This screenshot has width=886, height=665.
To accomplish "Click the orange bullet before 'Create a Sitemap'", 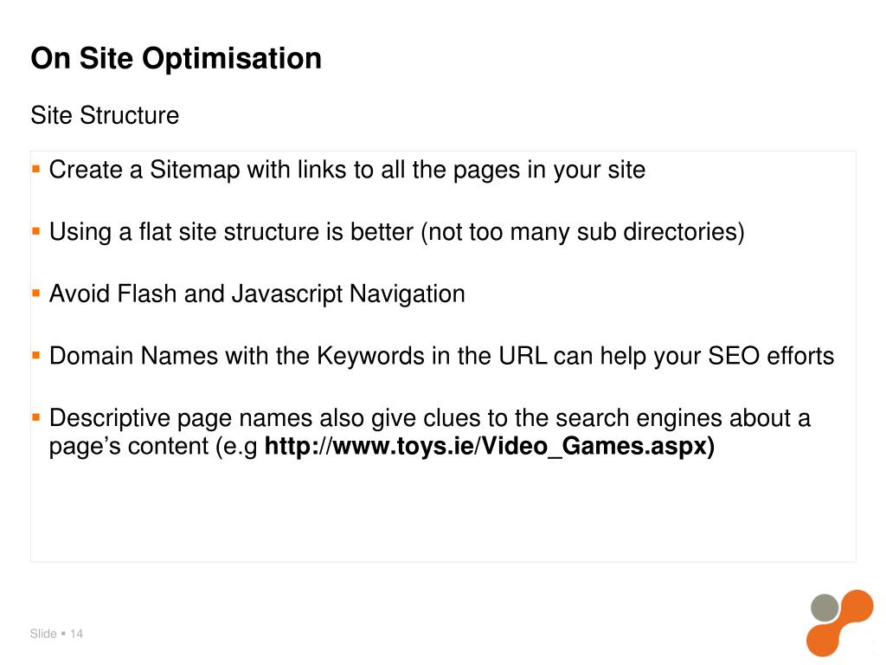I will point(36,169).
